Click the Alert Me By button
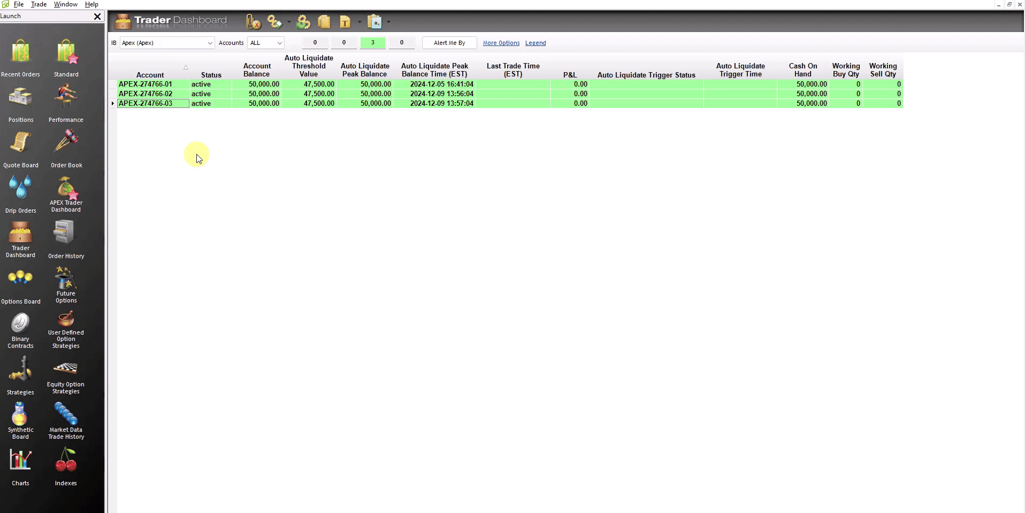The width and height of the screenshot is (1025, 513). pos(449,43)
